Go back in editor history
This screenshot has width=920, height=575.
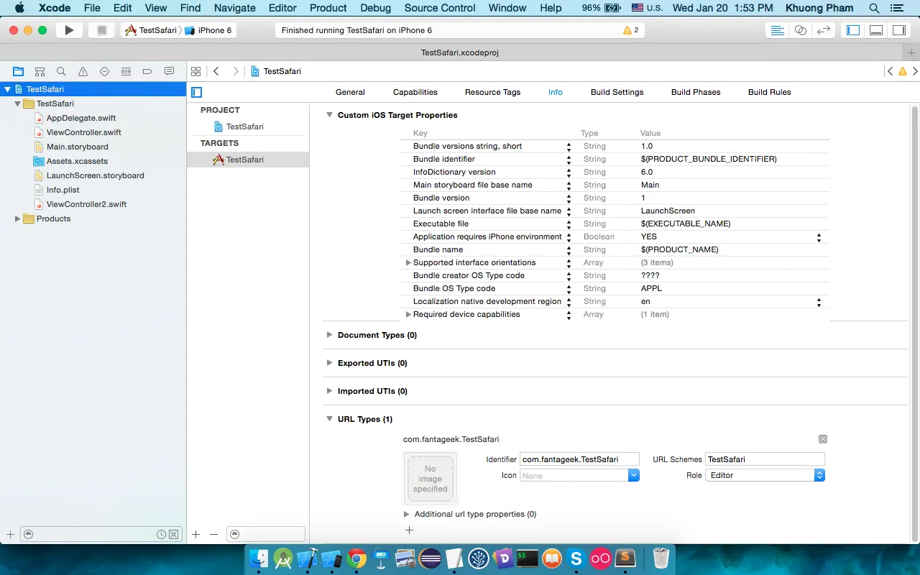(216, 71)
